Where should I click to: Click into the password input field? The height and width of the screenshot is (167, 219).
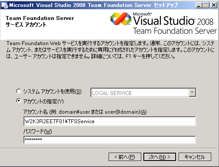pyautogui.click(x=109, y=140)
